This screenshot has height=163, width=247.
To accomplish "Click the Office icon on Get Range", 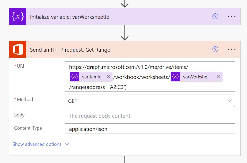I will [x=18, y=49].
